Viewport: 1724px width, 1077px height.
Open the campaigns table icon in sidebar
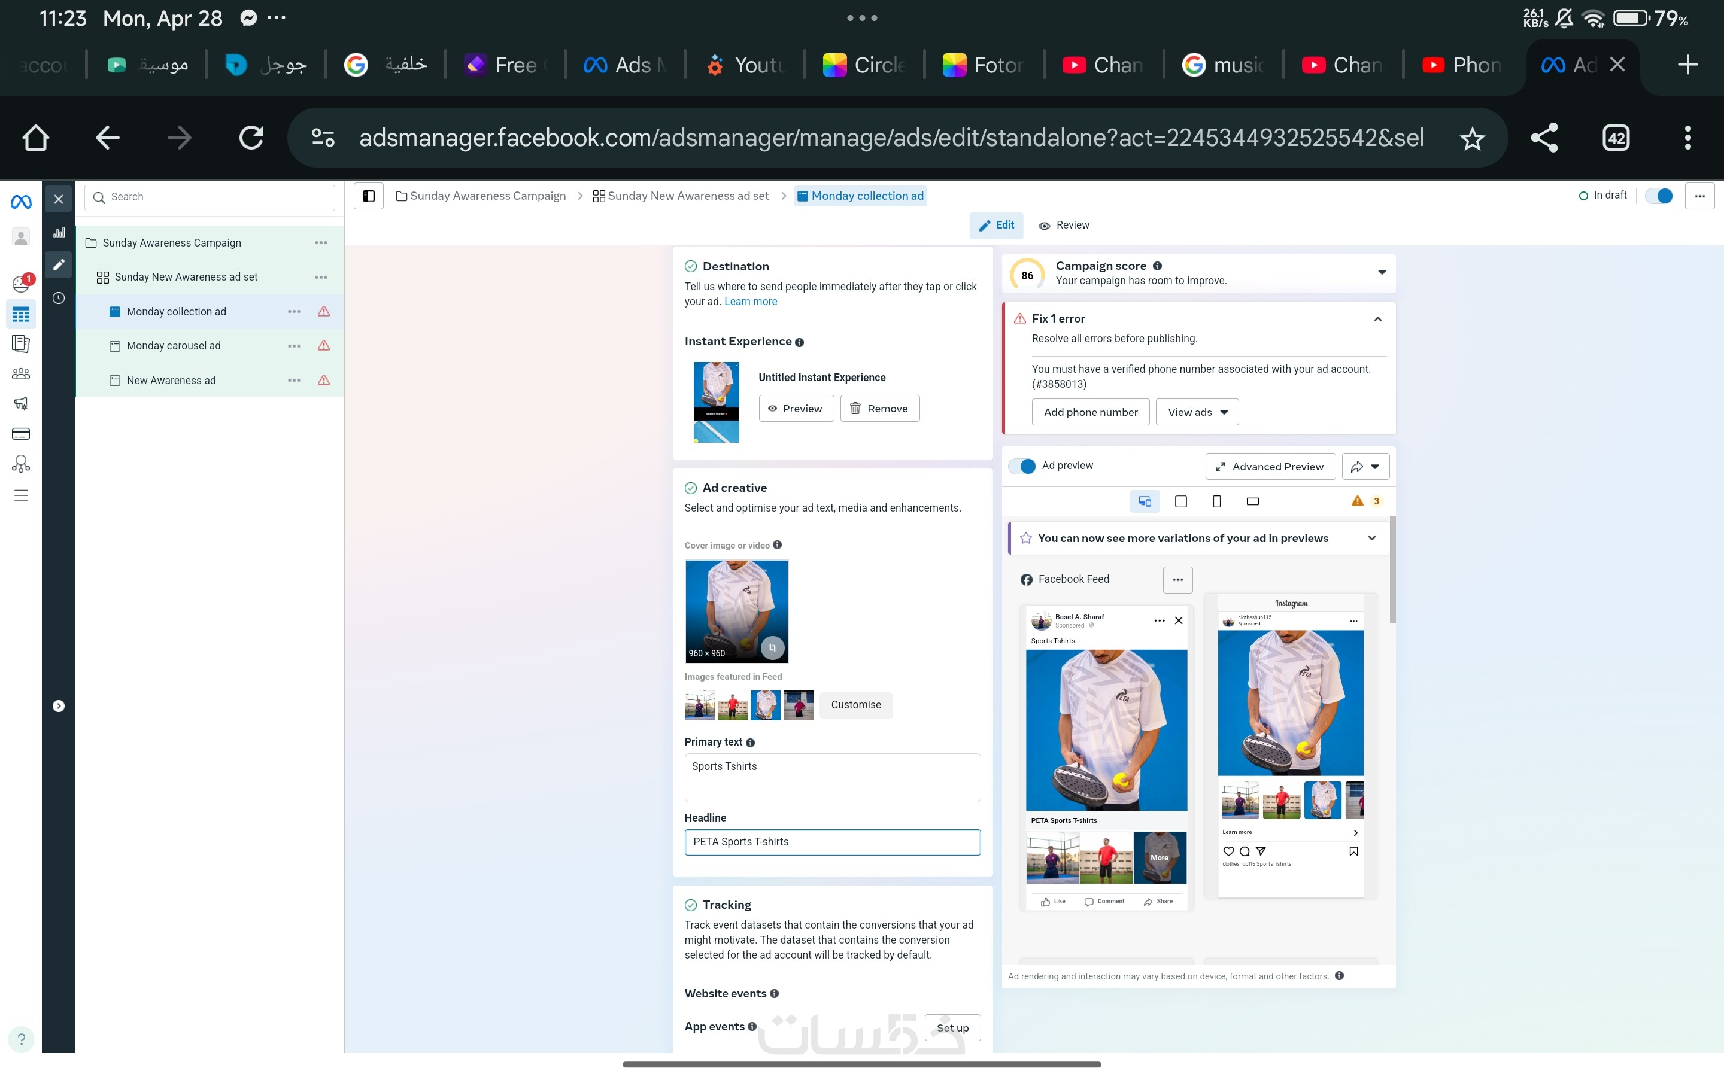[21, 314]
